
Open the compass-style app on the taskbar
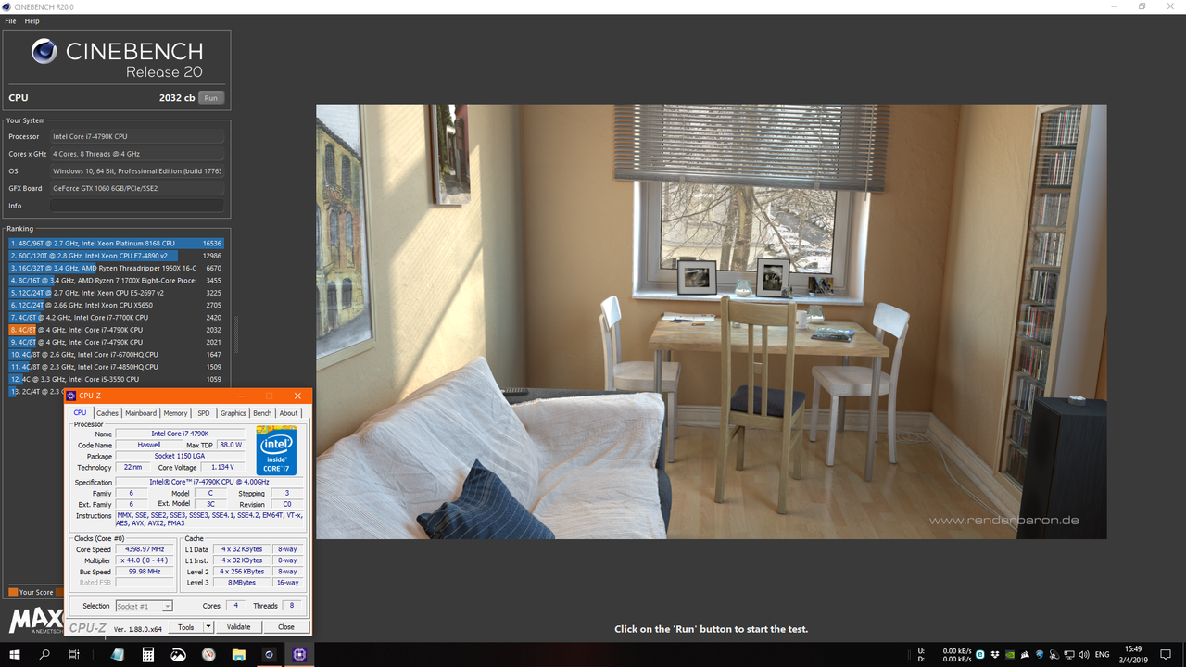tap(208, 654)
